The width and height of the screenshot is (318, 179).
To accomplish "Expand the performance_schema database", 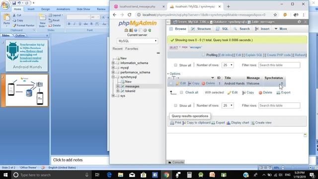I will pos(113,72).
